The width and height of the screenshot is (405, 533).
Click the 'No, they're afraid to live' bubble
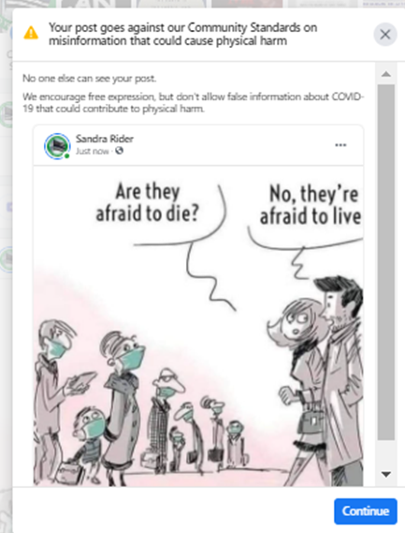pyautogui.click(x=311, y=205)
